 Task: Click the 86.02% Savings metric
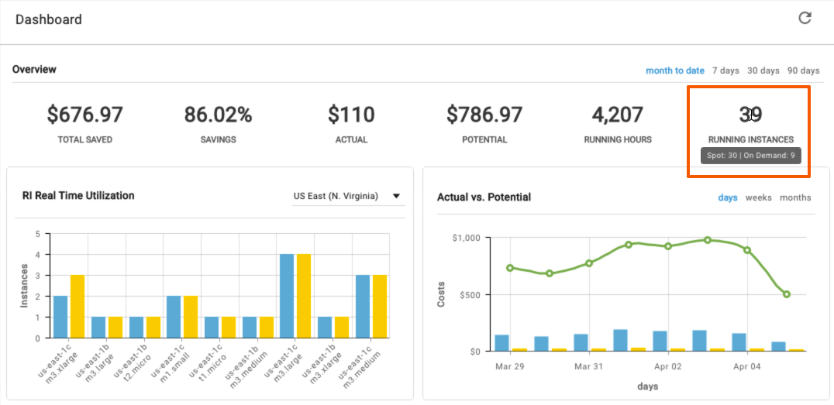click(218, 115)
